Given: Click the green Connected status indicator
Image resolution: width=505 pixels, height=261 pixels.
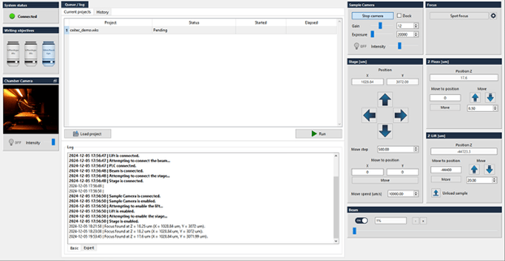Looking at the screenshot, I should pos(12,16).
